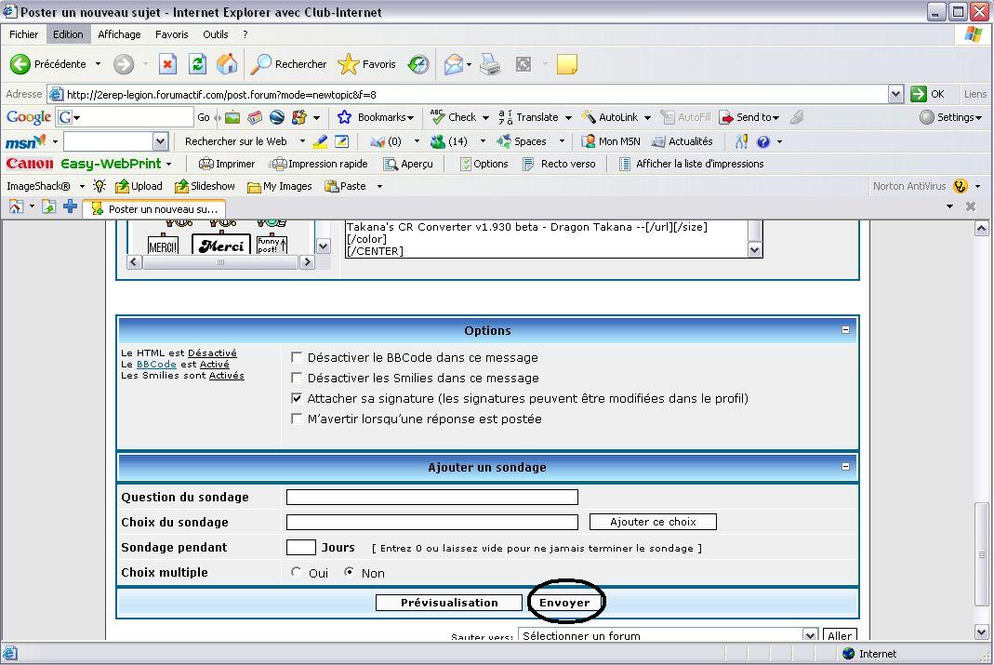Open the Affichage menu
The height and width of the screenshot is (665, 994).
[x=119, y=34]
